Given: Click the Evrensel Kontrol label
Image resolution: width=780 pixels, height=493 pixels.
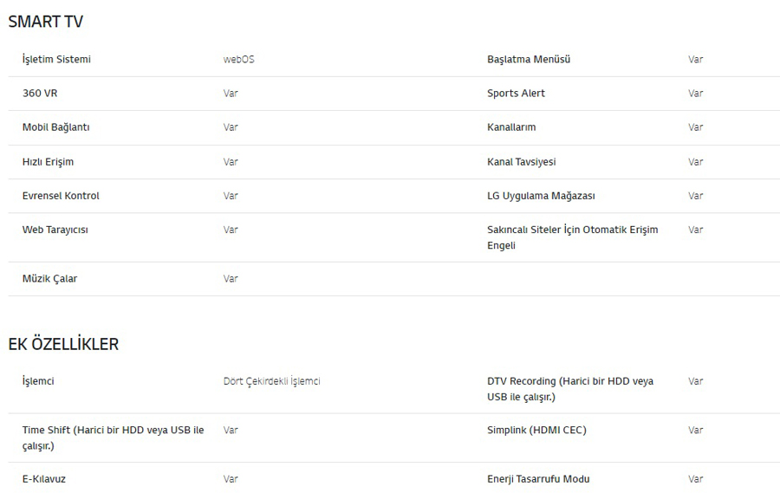Looking at the screenshot, I should 61,196.
